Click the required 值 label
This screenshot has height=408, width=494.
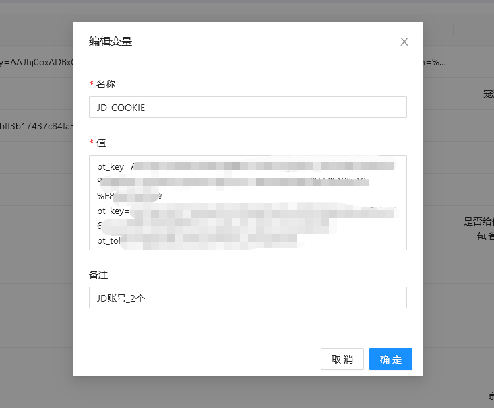pyautogui.click(x=100, y=143)
